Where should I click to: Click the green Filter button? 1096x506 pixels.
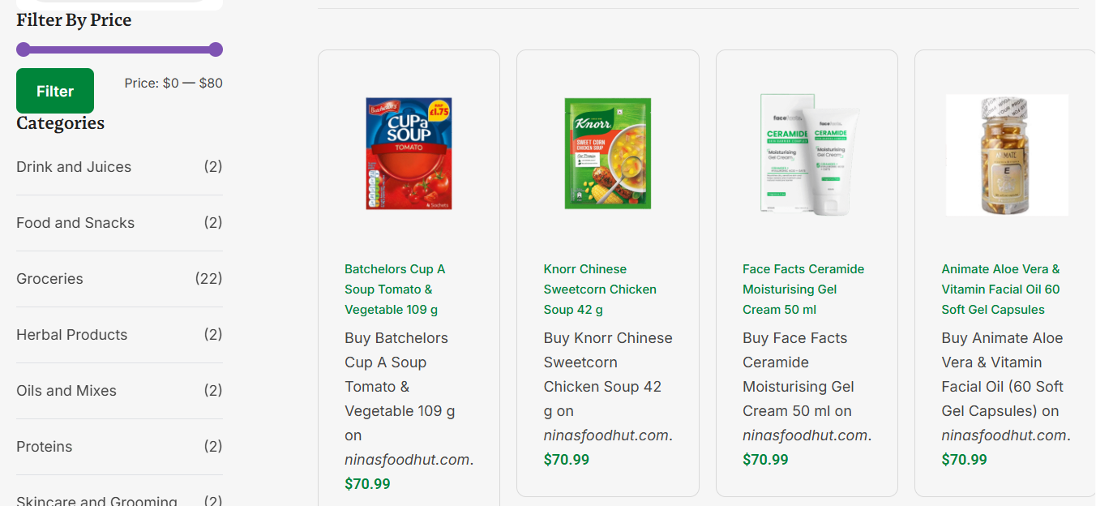click(x=55, y=91)
